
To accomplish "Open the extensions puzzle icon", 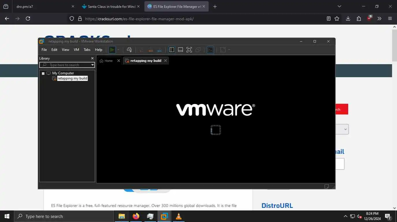I will pos(359,18).
